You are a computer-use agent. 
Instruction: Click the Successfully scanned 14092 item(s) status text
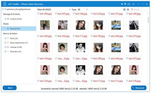tap(59, 89)
